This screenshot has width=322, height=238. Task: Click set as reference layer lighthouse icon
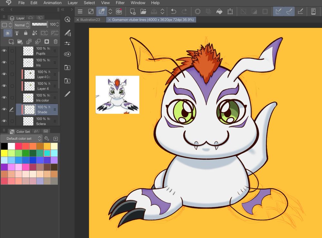point(17,33)
